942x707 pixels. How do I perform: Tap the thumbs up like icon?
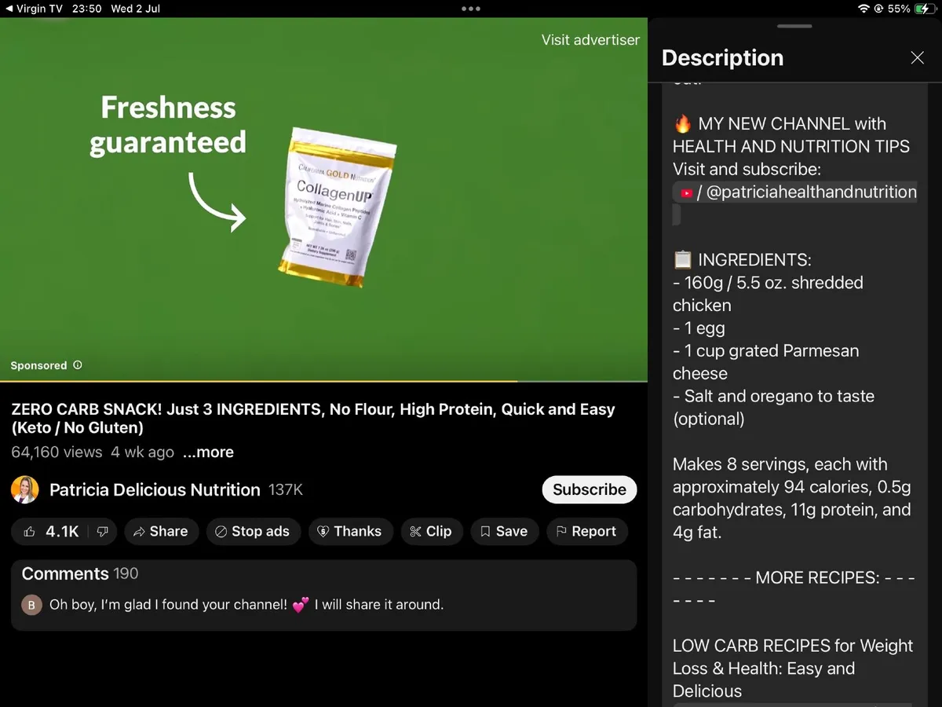[30, 532]
